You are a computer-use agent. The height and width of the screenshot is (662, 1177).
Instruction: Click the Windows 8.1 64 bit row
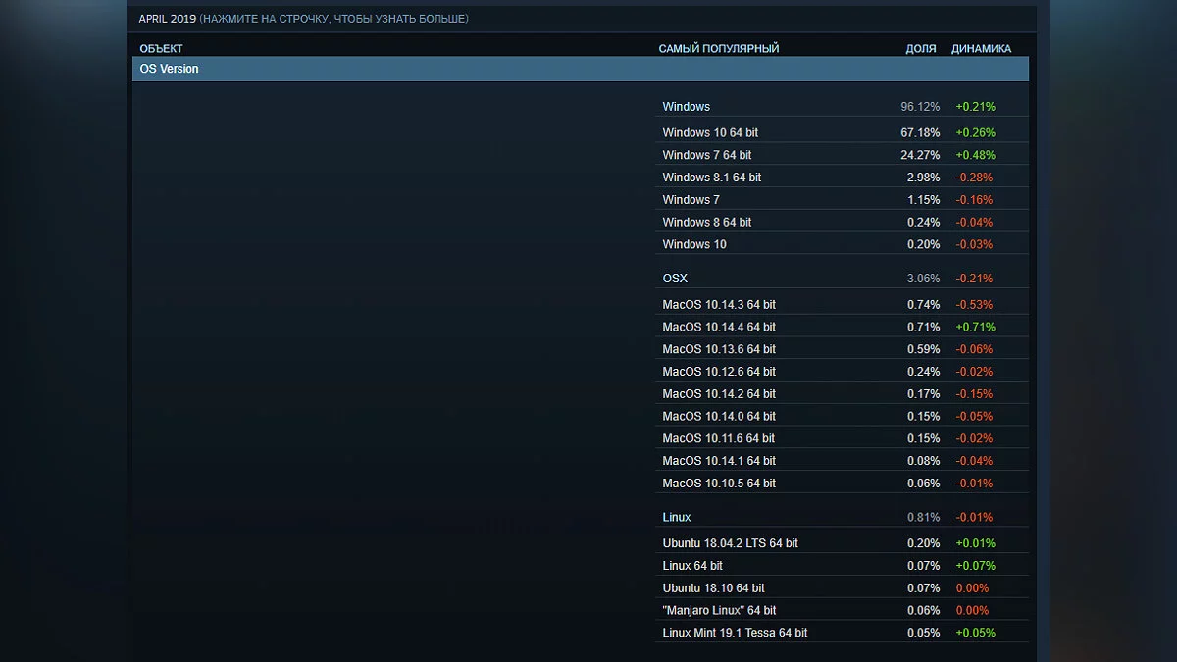(x=842, y=178)
